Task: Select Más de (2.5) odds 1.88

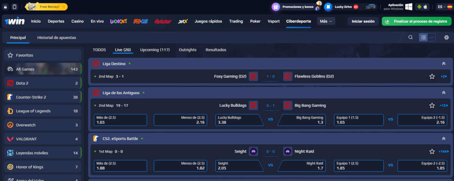Action: [x=120, y=166]
